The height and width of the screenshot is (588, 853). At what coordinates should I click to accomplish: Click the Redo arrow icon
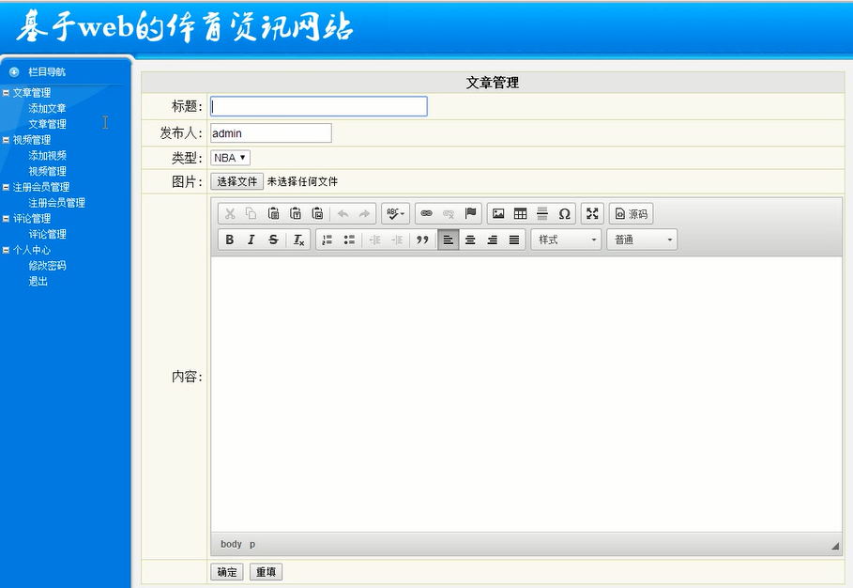click(x=364, y=213)
